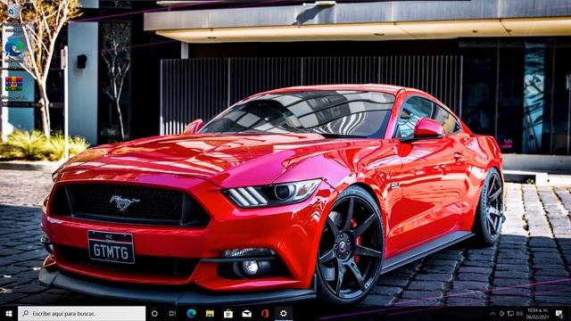Open the Action Center notifications icon
The height and width of the screenshot is (321, 571).
559,313
